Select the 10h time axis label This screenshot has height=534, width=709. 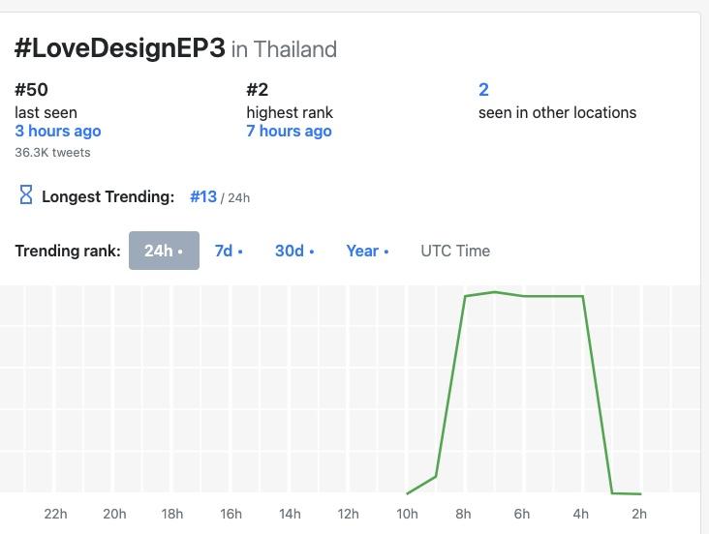pyautogui.click(x=407, y=514)
